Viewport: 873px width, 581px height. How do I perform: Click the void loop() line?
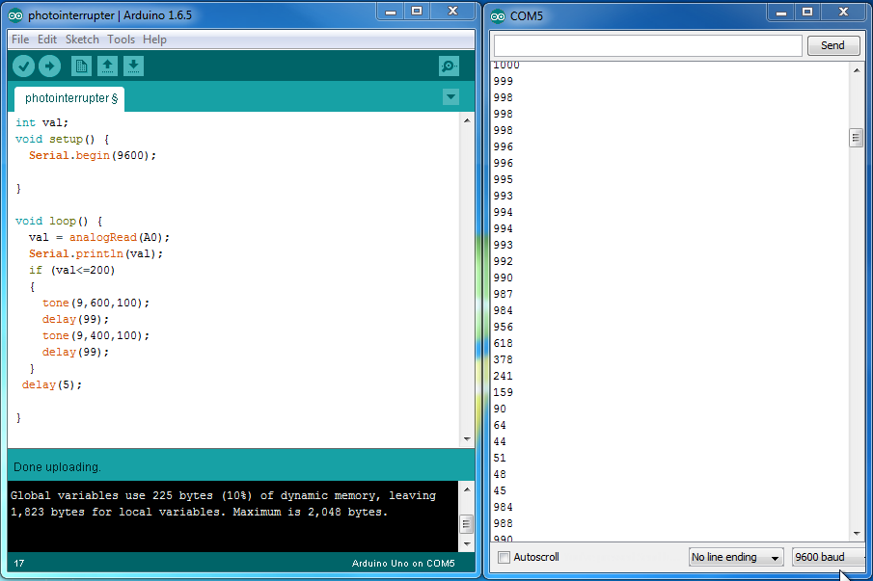pyautogui.click(x=59, y=221)
